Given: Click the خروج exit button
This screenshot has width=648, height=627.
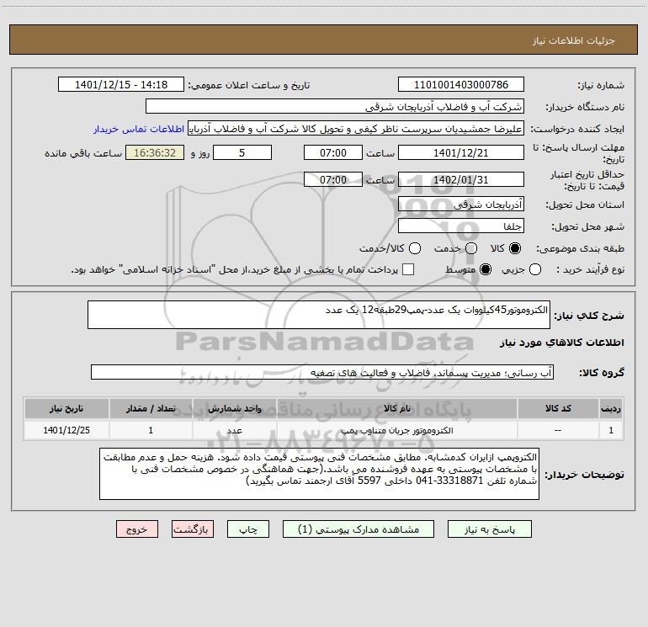Looking at the screenshot, I should pos(137,529).
